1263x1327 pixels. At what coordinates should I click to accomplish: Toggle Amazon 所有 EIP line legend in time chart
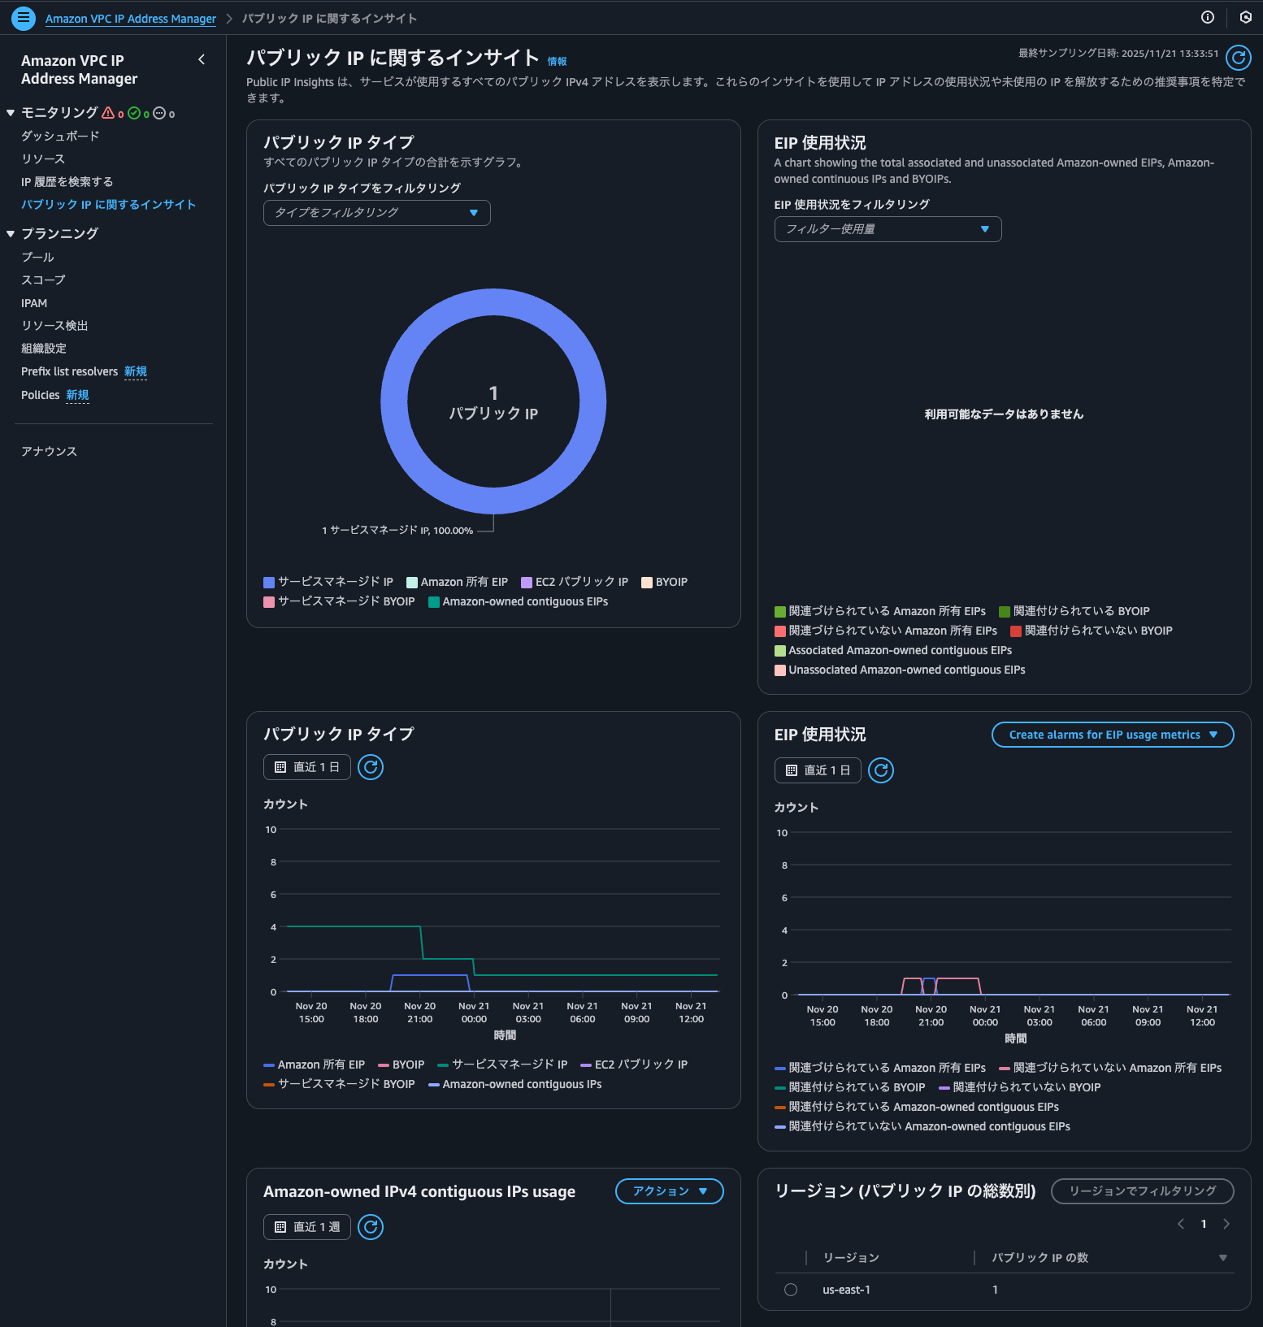point(314,1065)
